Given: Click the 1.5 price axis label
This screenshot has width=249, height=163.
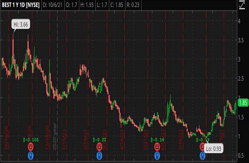Looking at the screenshot, I should coord(241,117).
